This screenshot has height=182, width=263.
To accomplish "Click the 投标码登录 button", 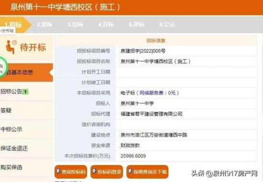I will tap(107, 171).
